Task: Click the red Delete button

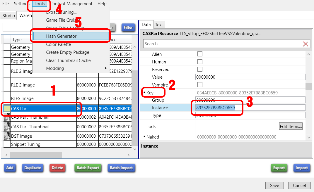Action: click(57, 168)
